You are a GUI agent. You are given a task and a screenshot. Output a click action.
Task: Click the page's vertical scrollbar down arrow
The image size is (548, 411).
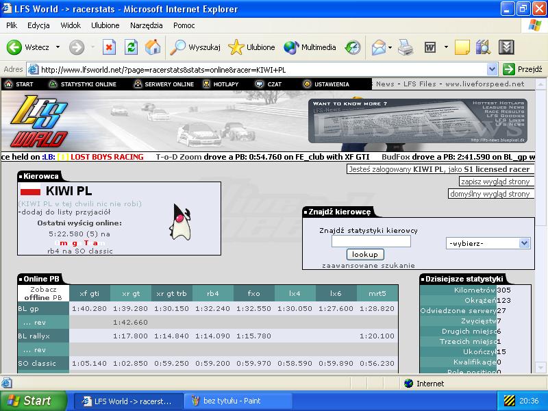click(540, 368)
